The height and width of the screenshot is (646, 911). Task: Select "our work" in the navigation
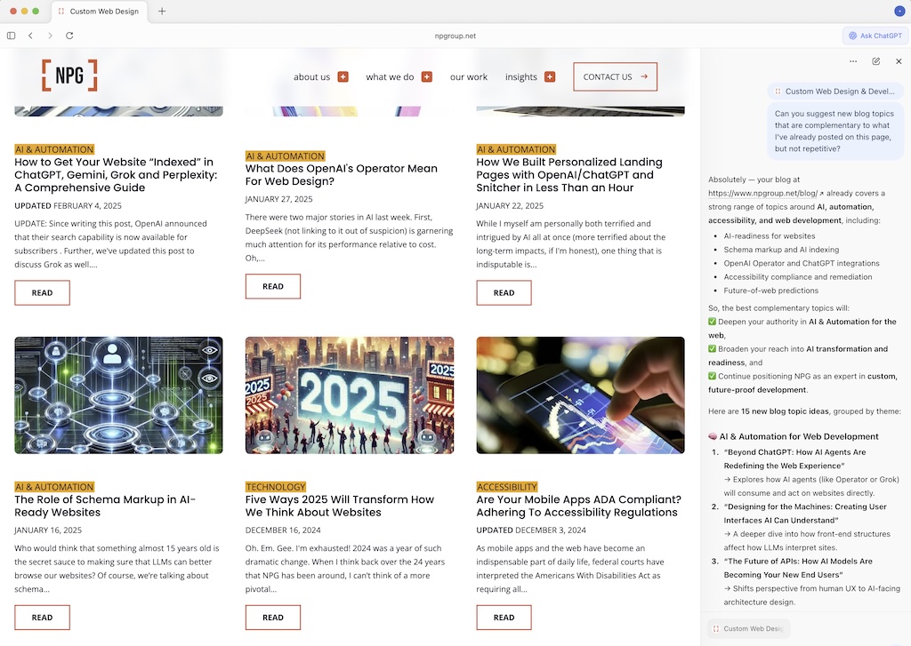tap(469, 77)
